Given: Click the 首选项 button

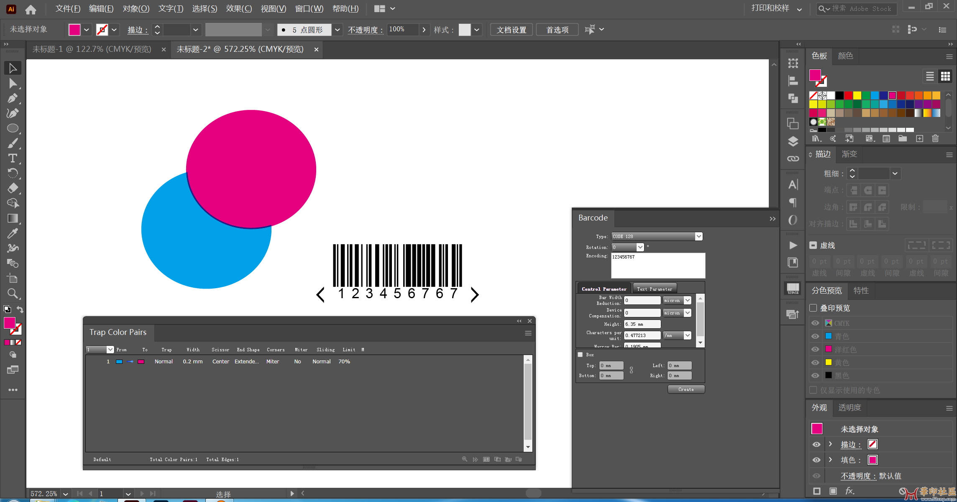Looking at the screenshot, I should (x=557, y=30).
